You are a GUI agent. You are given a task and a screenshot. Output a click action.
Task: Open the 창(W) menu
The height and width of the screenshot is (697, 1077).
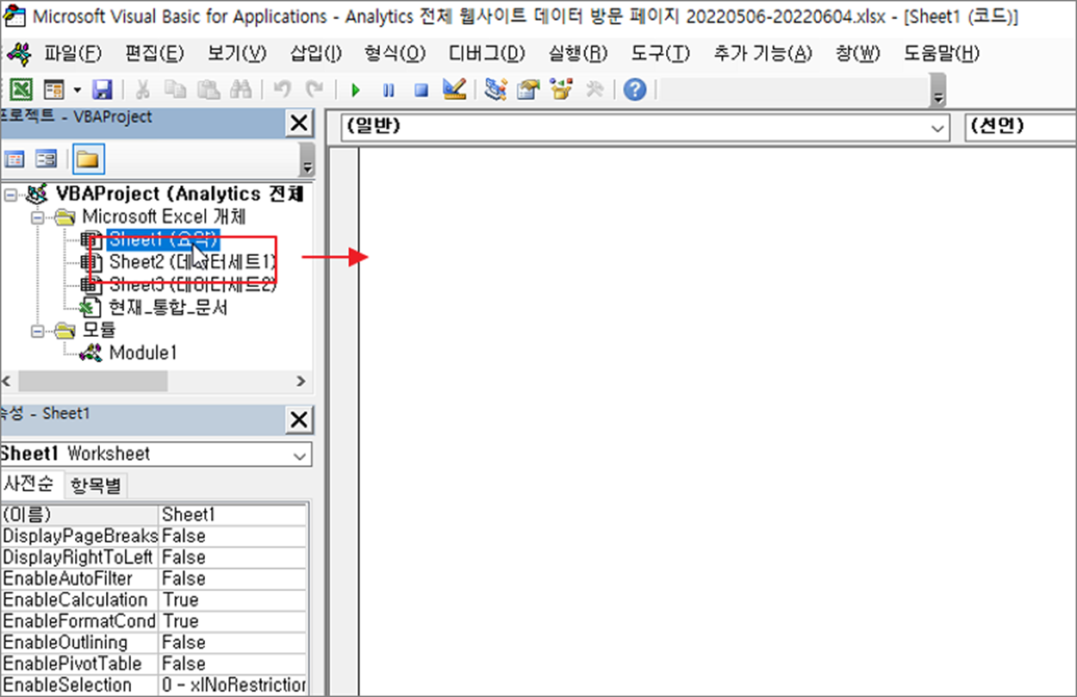(x=857, y=53)
